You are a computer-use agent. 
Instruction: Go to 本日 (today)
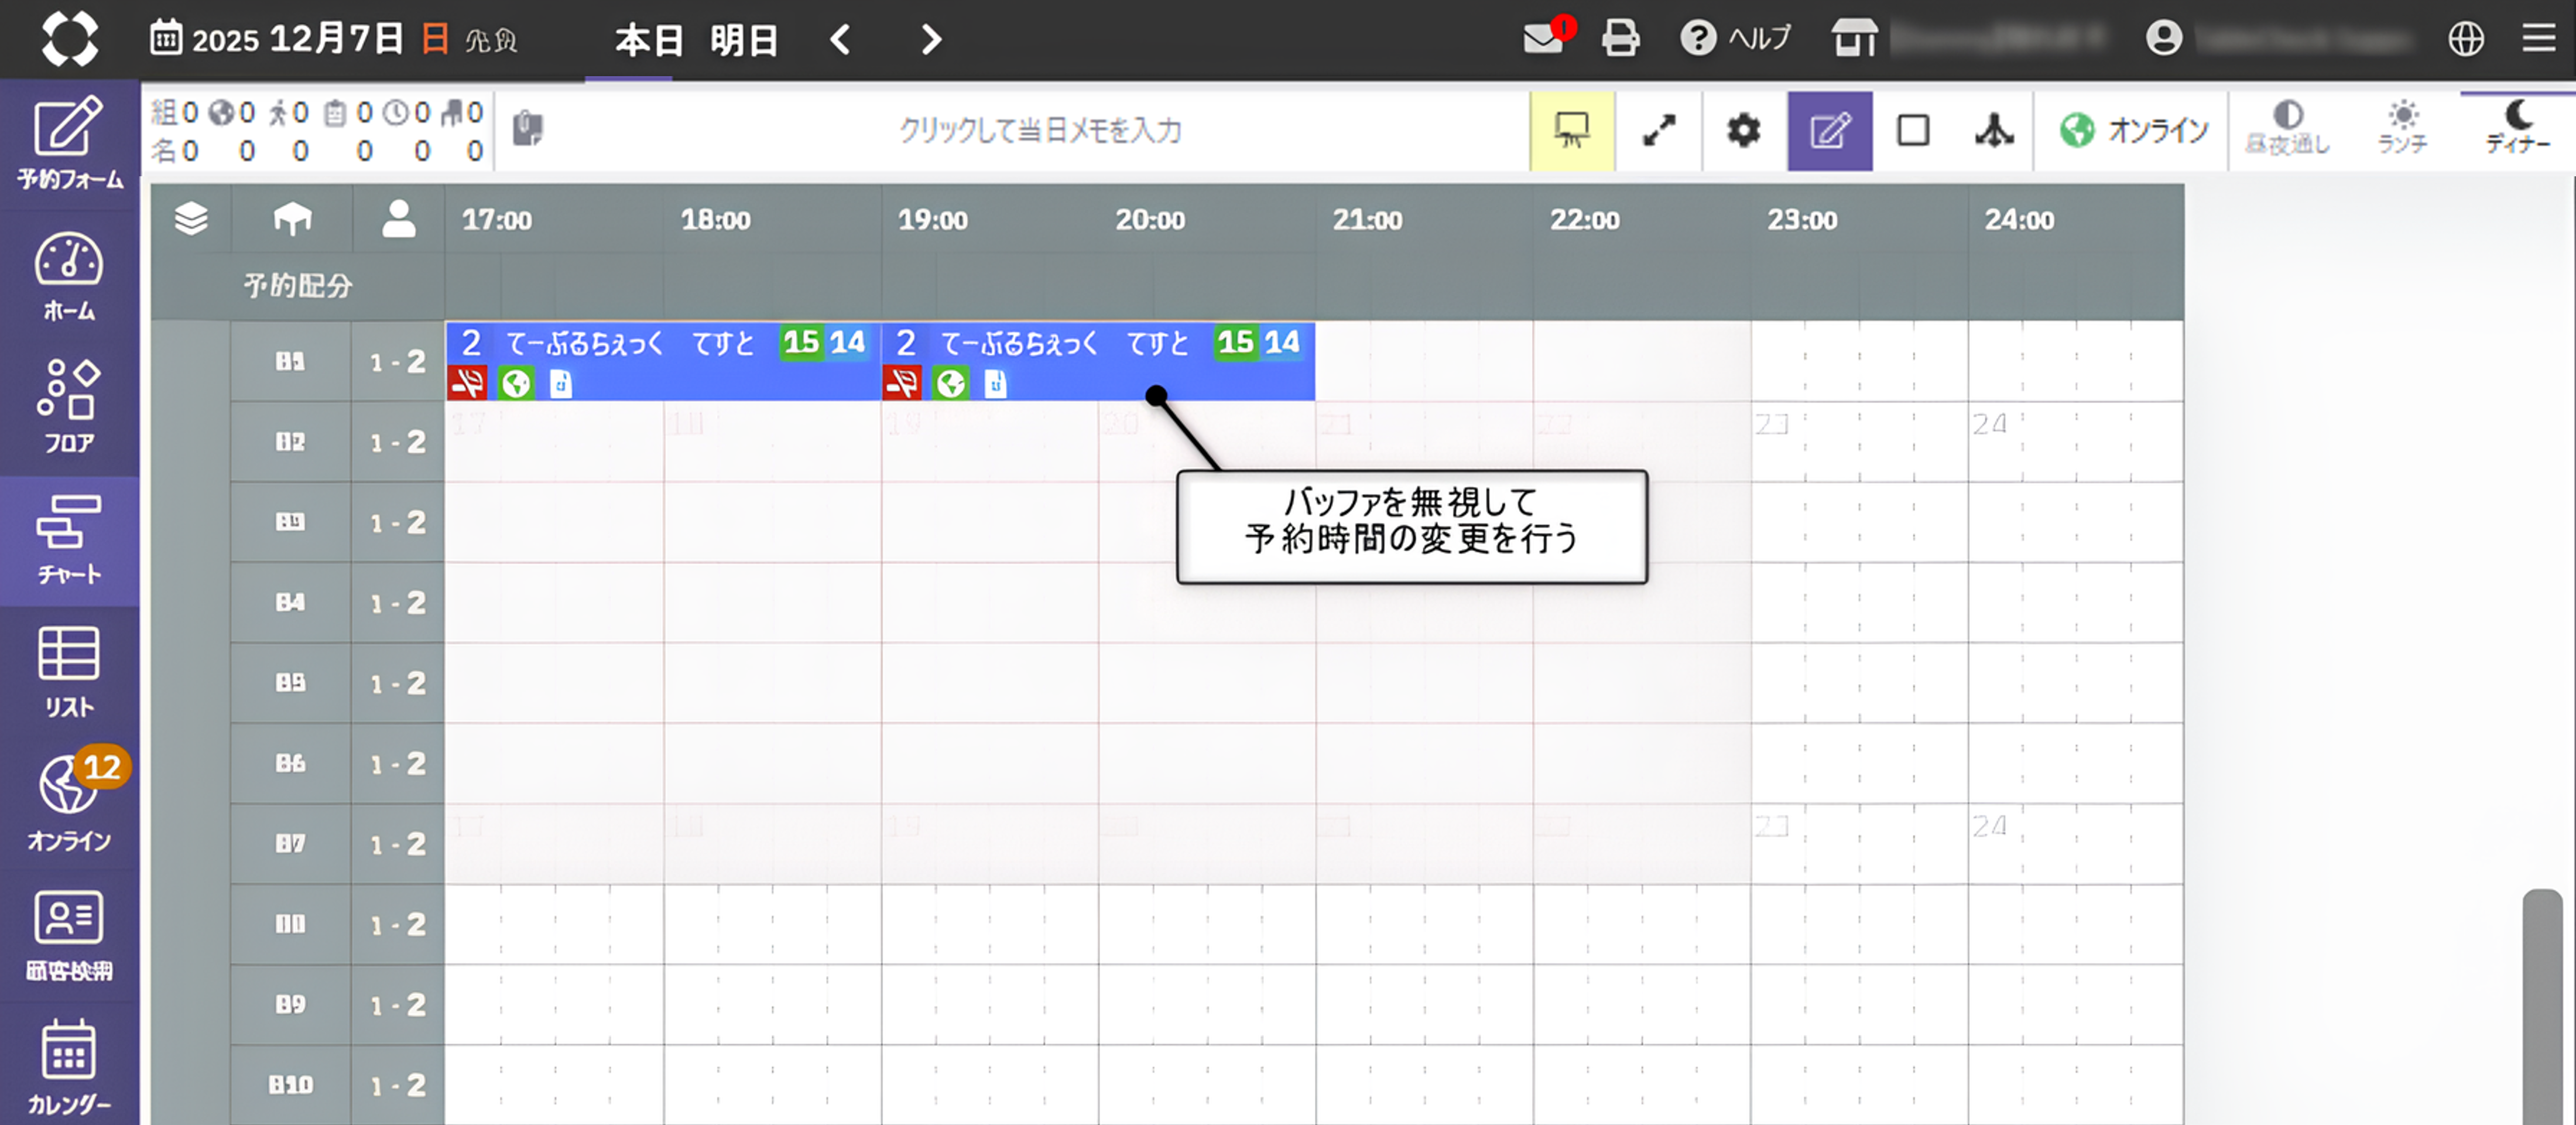coord(648,40)
